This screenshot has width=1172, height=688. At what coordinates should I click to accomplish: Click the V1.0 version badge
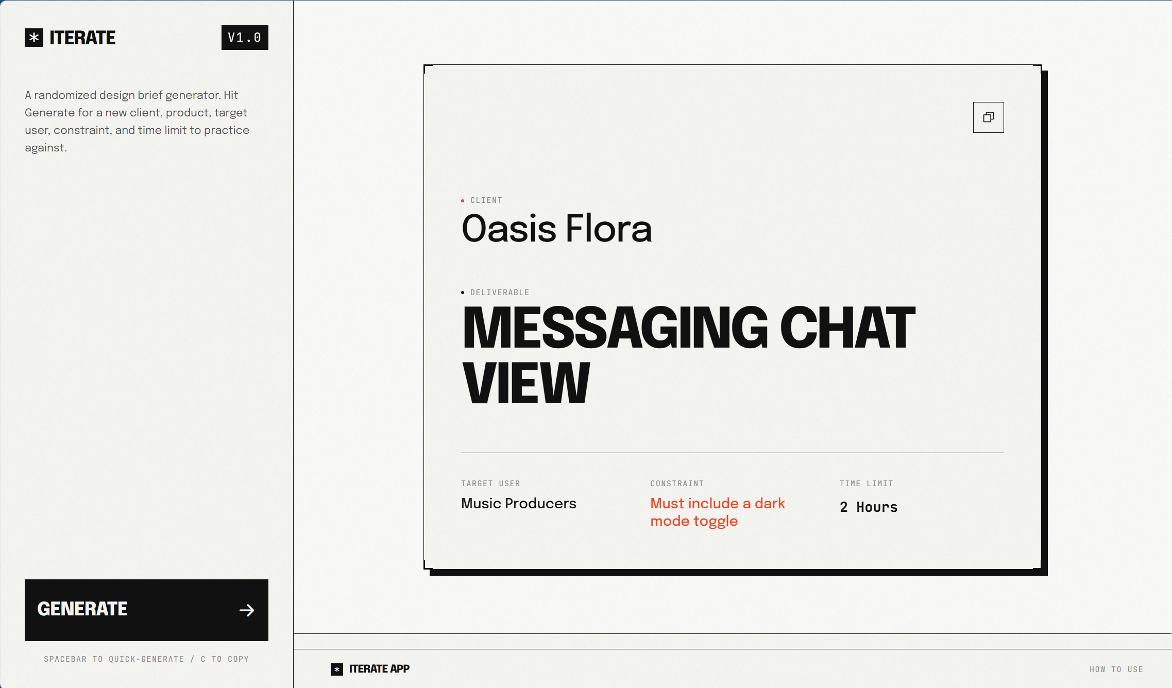click(245, 38)
